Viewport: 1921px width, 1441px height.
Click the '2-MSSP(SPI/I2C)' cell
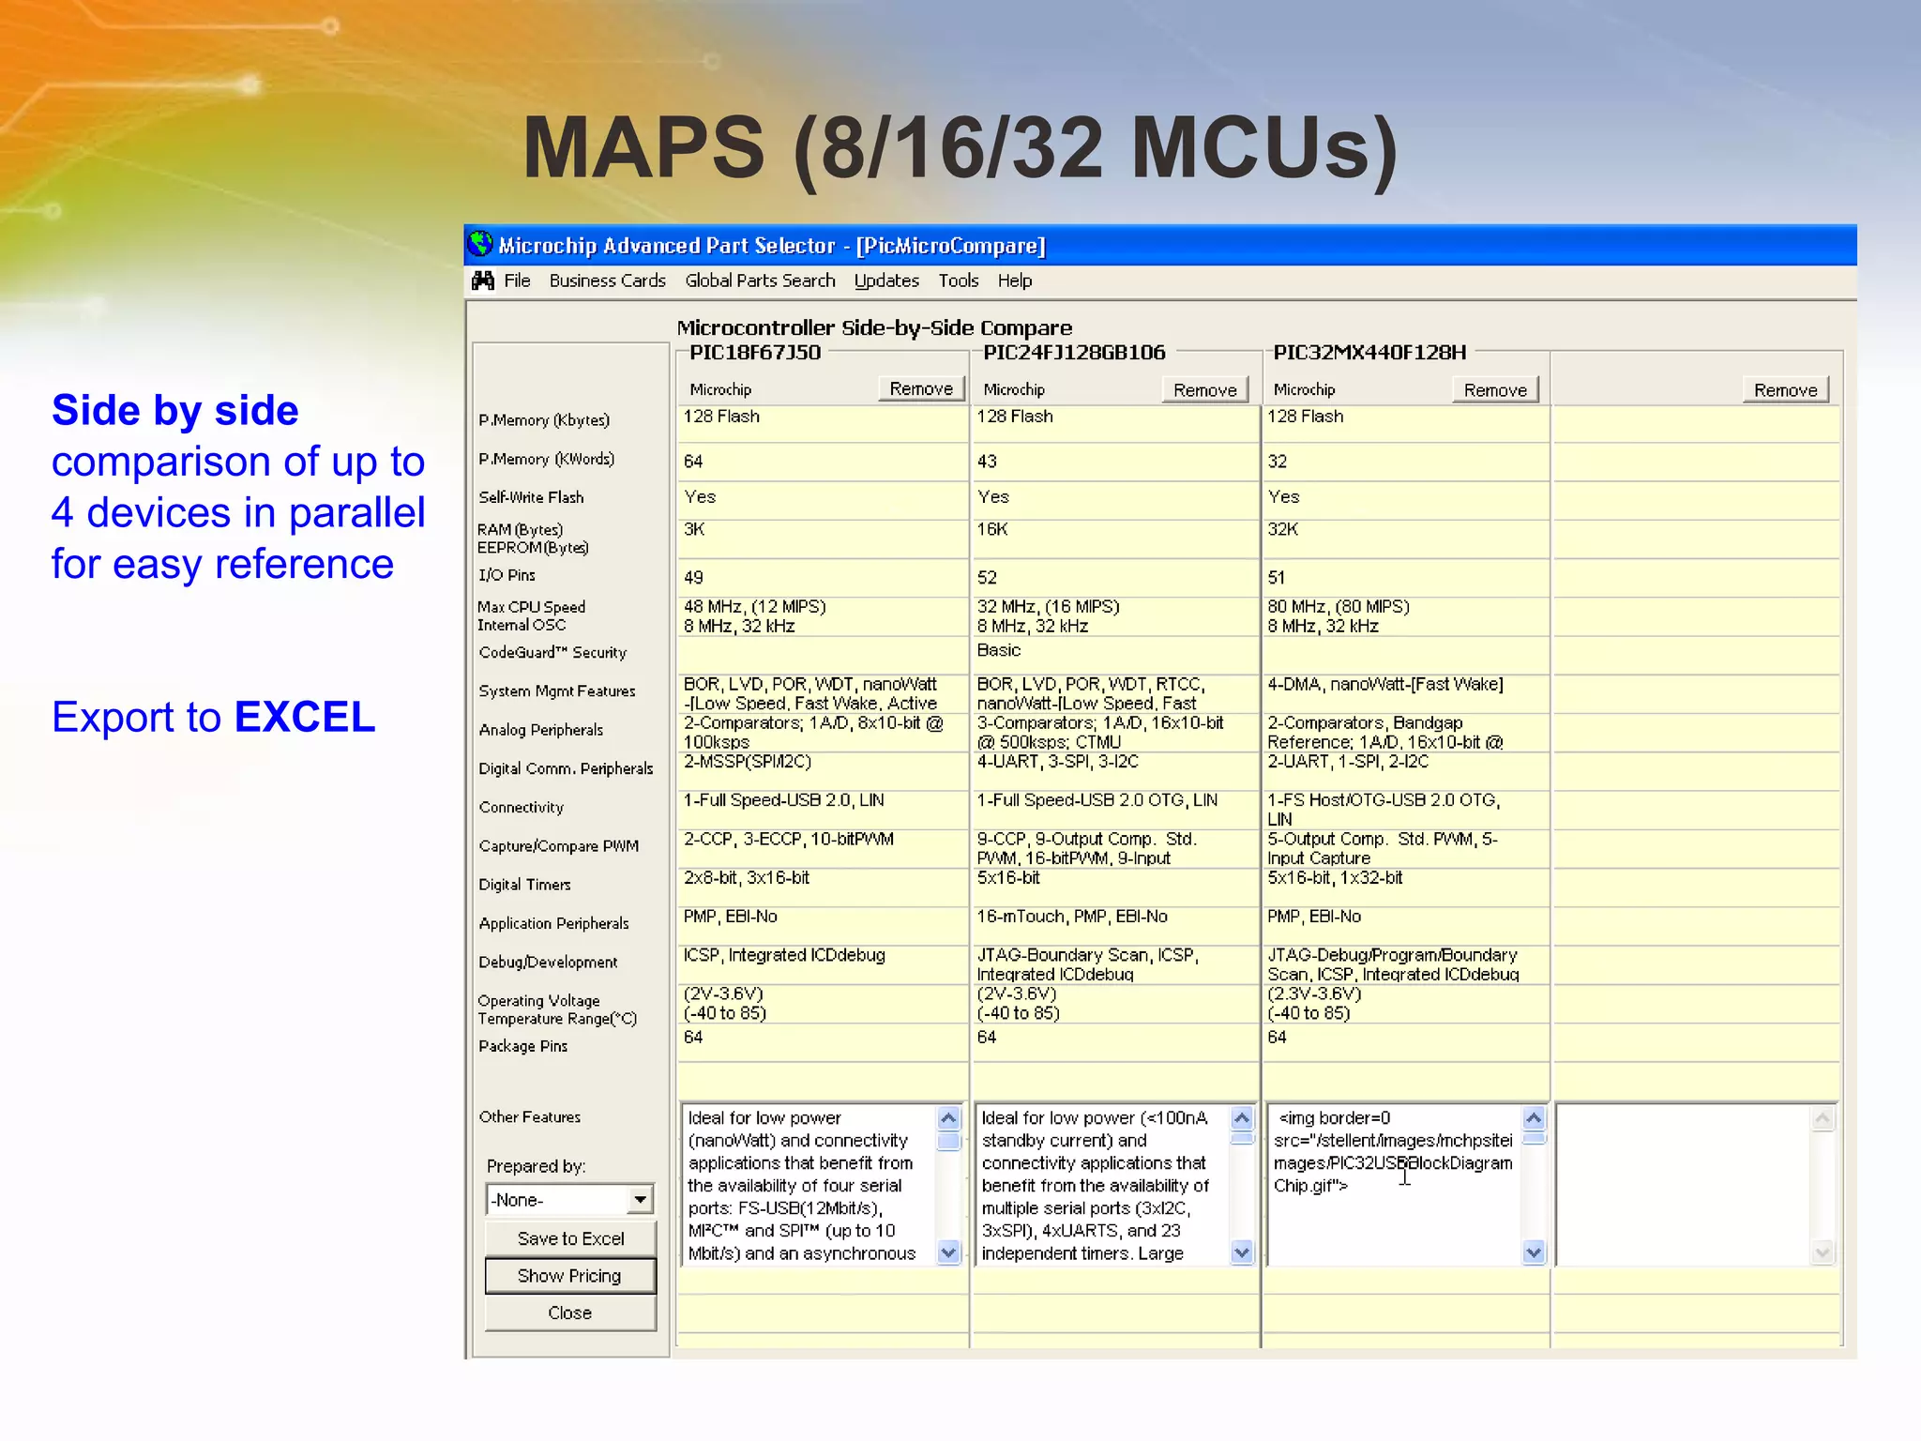(748, 762)
